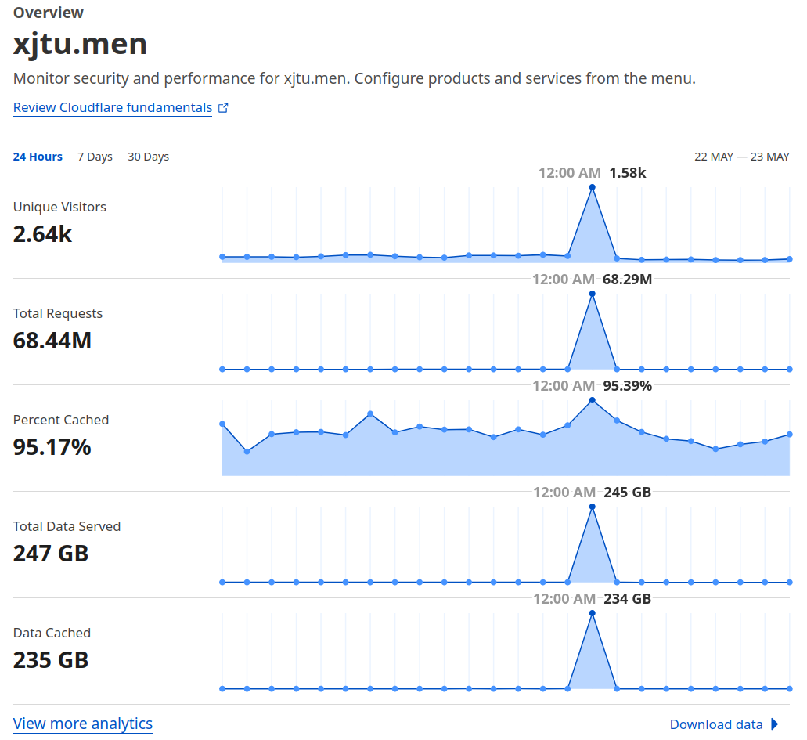Screen dimensions: 807x740
Task: Click the last data point of Percent Cached chart
Action: pyautogui.click(x=790, y=435)
